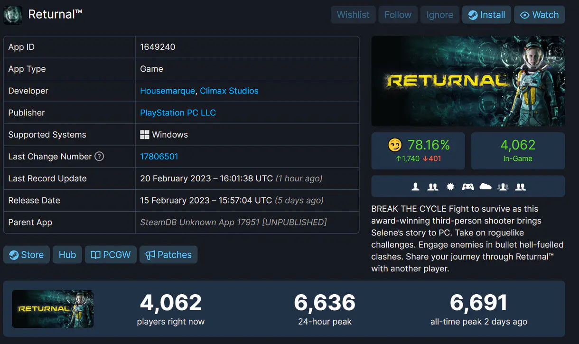This screenshot has width=579, height=344.
Task: Select the App ID value 1649240
Action: tap(158, 47)
